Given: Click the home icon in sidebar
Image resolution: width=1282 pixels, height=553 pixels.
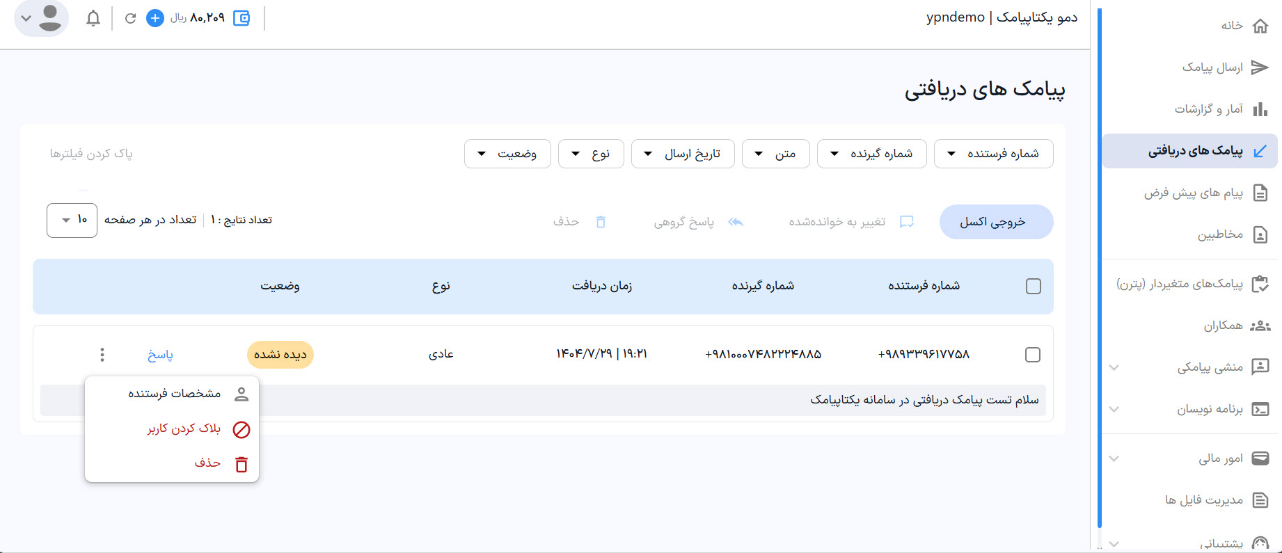Looking at the screenshot, I should point(1260,26).
